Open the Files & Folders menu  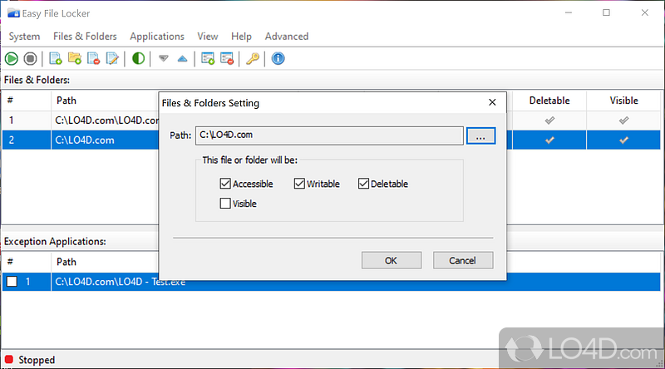point(85,37)
